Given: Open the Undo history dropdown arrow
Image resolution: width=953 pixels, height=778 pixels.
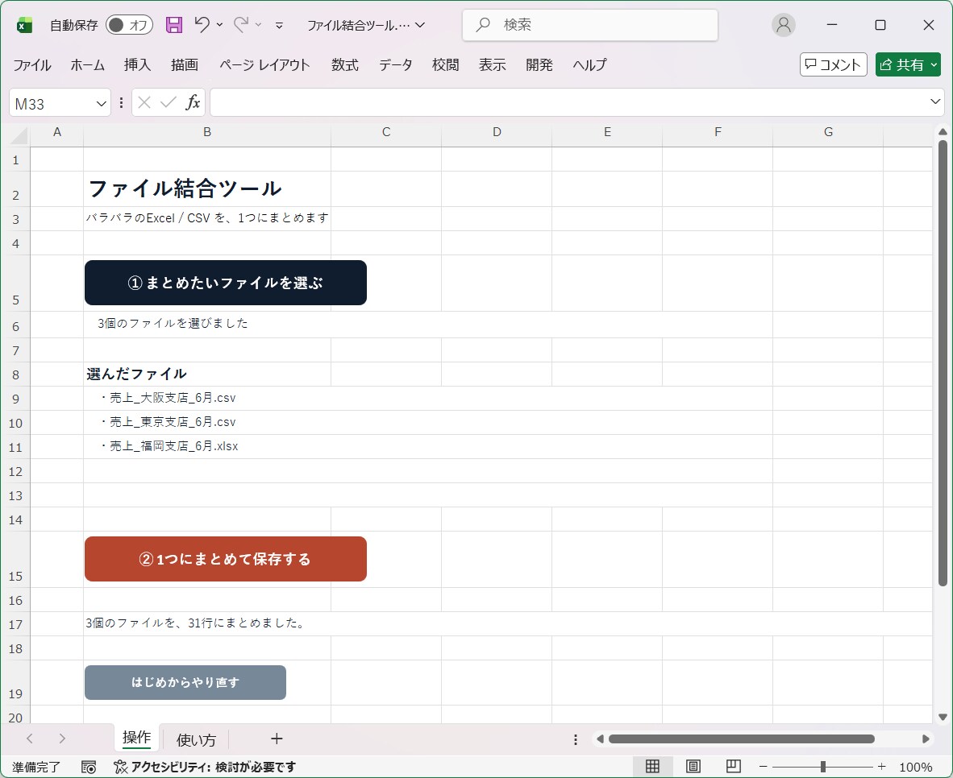Looking at the screenshot, I should click(x=219, y=25).
